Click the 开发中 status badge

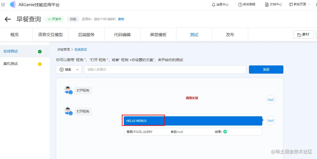click(55, 19)
